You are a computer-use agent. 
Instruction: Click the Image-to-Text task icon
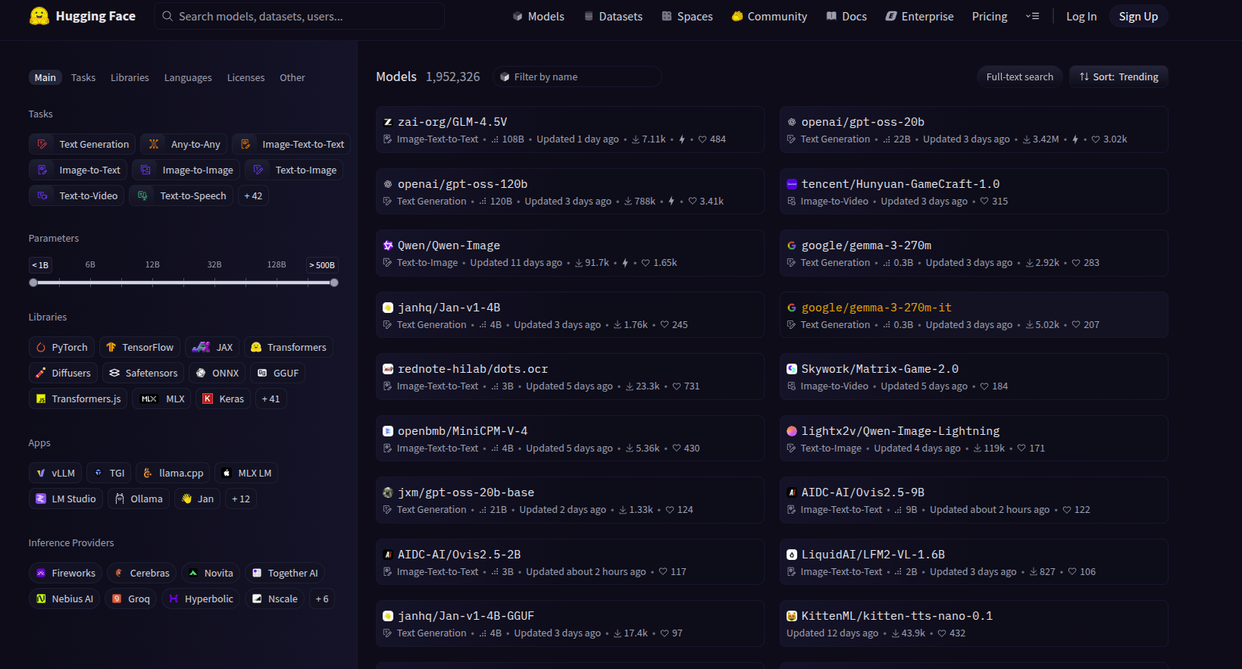coord(42,170)
